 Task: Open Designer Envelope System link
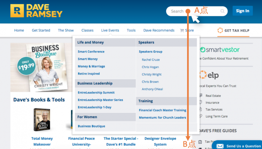[160, 142]
